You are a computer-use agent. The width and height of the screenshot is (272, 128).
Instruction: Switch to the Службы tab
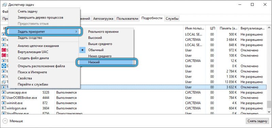pyautogui.click(x=172, y=18)
